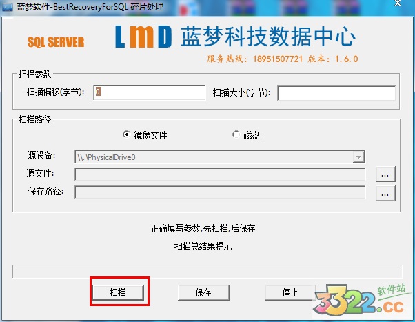415x322 pixels.
Task: Click the scan progress bar
Action: click(x=207, y=271)
